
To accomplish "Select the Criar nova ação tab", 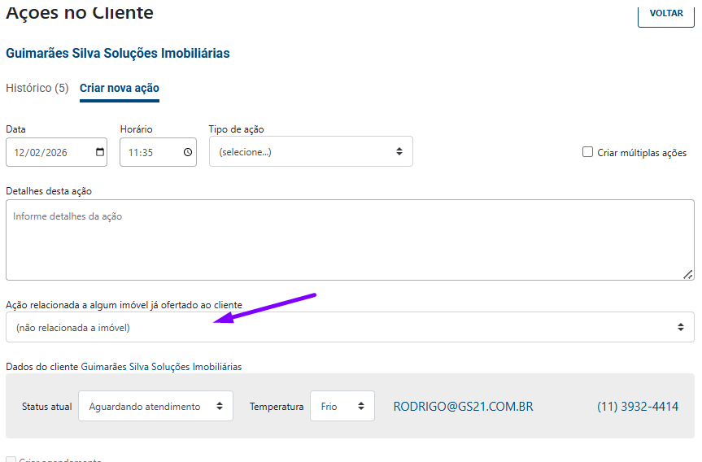I will tap(120, 88).
